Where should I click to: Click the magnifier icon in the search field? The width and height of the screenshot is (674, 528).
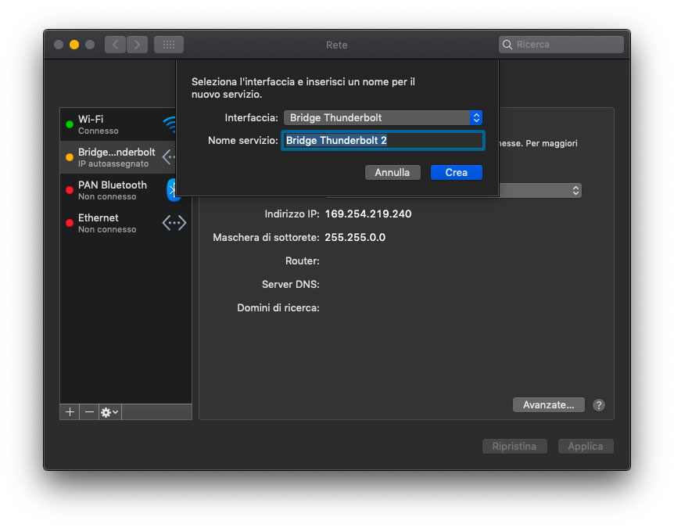(507, 45)
